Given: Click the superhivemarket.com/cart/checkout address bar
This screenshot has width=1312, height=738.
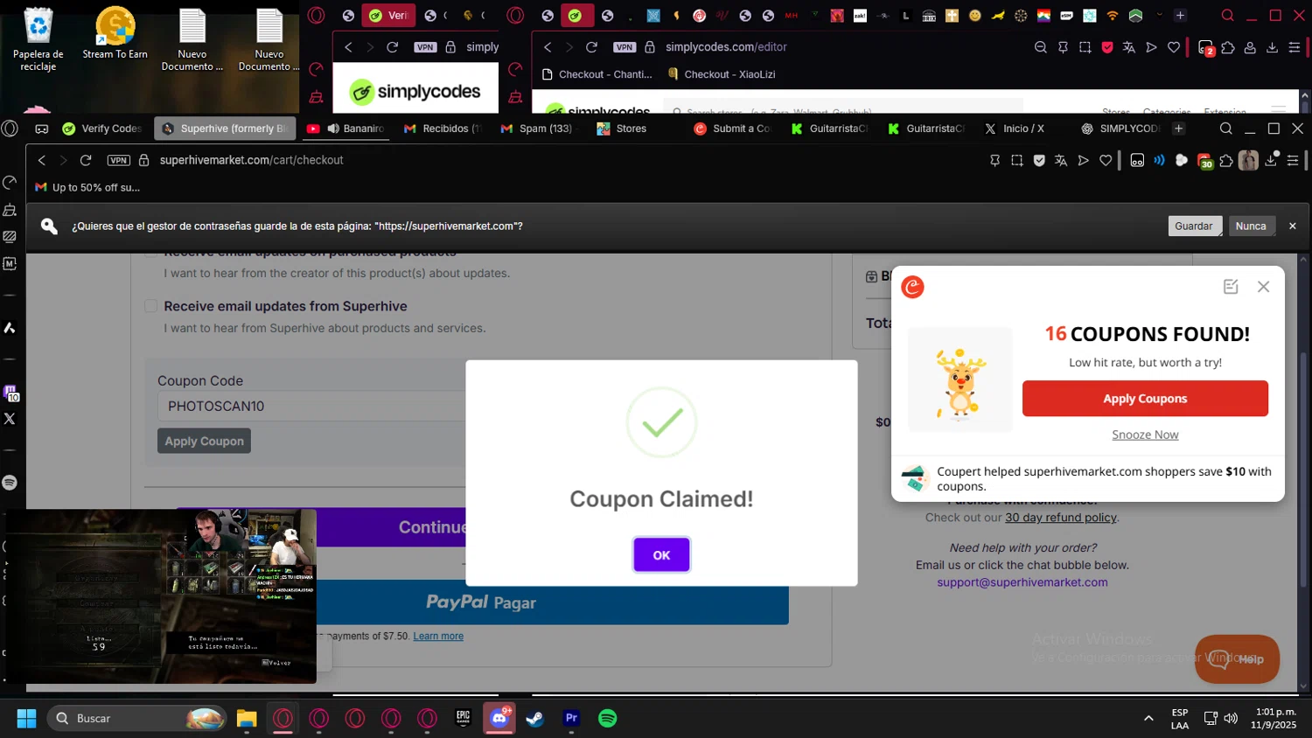Looking at the screenshot, I should click(251, 160).
